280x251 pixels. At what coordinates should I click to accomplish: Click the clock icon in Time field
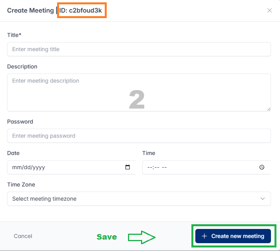tap(262, 167)
